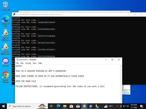Open PowerShell from the taskbar
Screen dimensions: 146x109
[91, 106]
